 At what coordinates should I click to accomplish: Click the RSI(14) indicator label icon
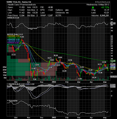[x=7, y=18]
